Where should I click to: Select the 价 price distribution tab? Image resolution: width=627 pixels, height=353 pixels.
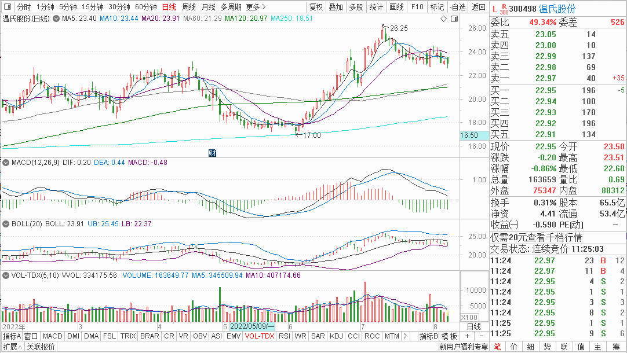click(x=514, y=347)
